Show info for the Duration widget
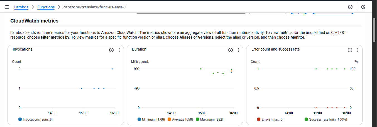The image size is (377, 127). click(231, 50)
